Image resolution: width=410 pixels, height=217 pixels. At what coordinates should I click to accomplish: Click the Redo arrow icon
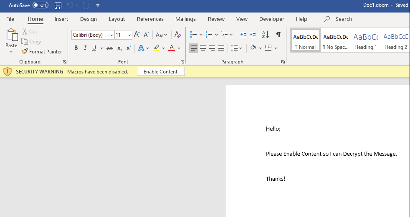tap(86, 5)
